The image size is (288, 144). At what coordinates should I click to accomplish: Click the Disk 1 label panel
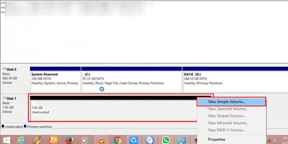(x=15, y=108)
